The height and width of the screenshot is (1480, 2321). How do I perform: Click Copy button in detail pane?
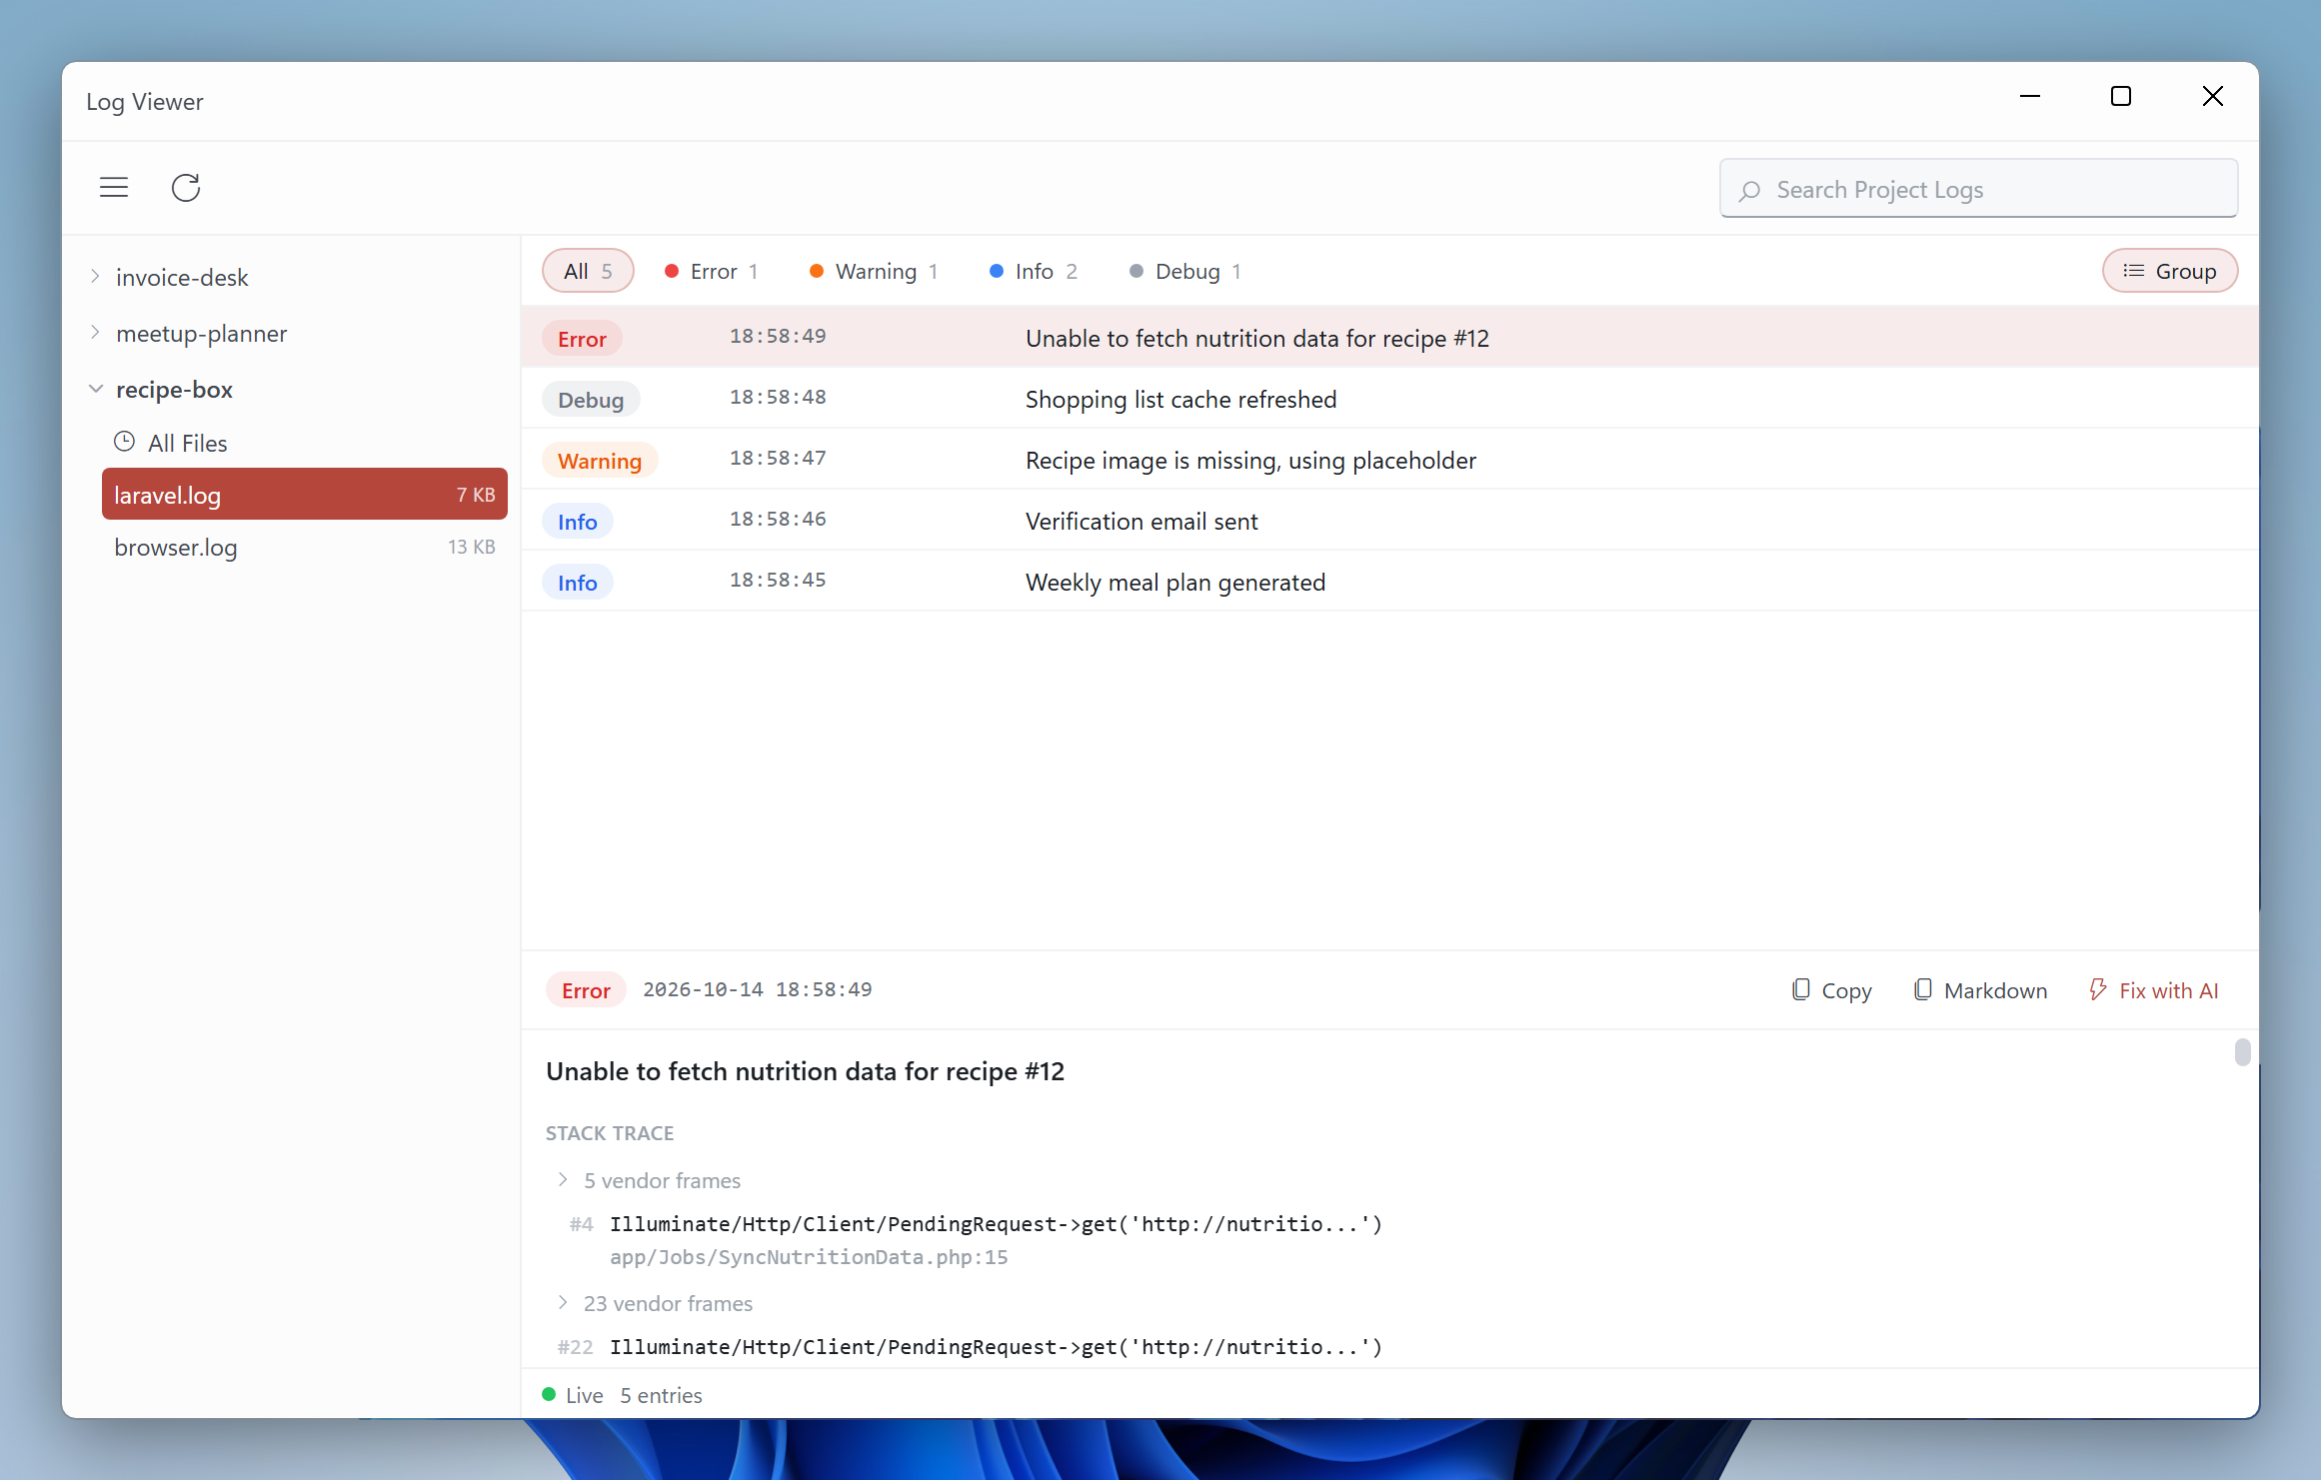tap(1831, 990)
